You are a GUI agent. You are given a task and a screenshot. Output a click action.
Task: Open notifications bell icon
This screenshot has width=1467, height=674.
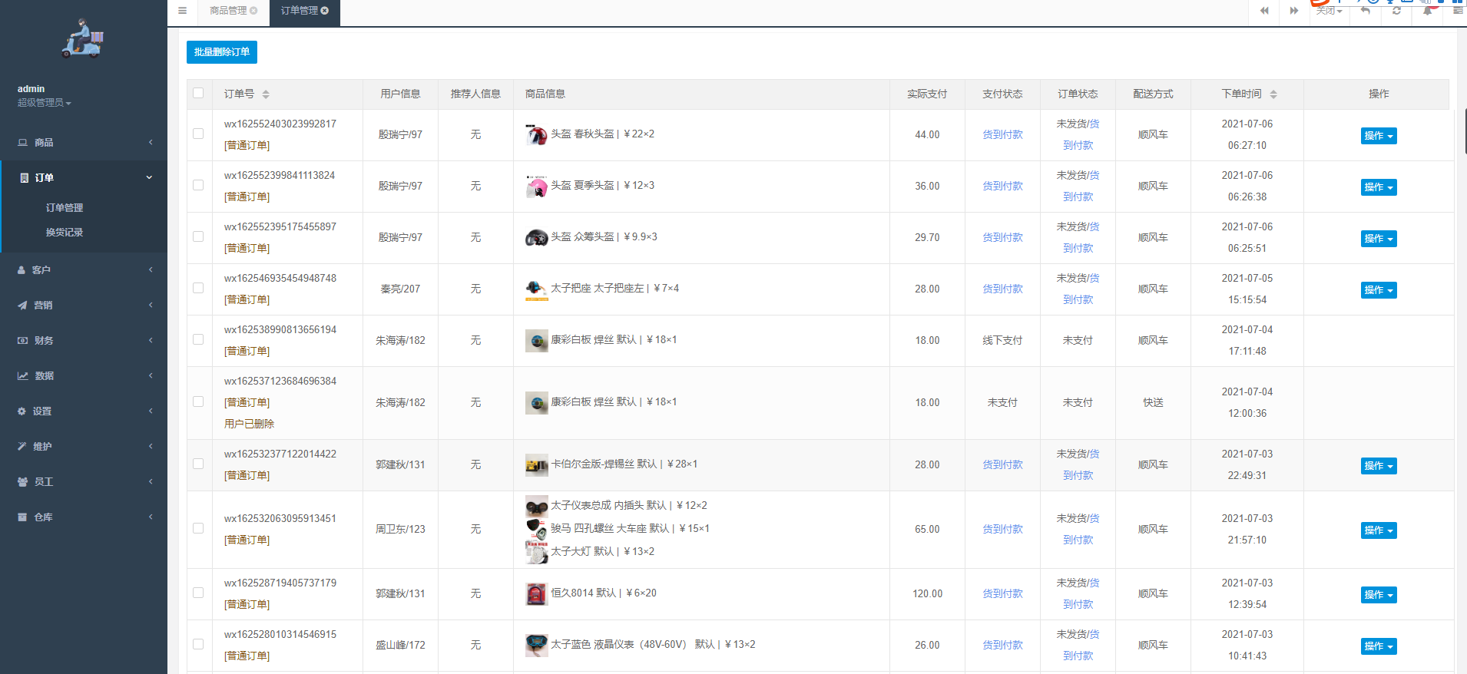coord(1427,11)
